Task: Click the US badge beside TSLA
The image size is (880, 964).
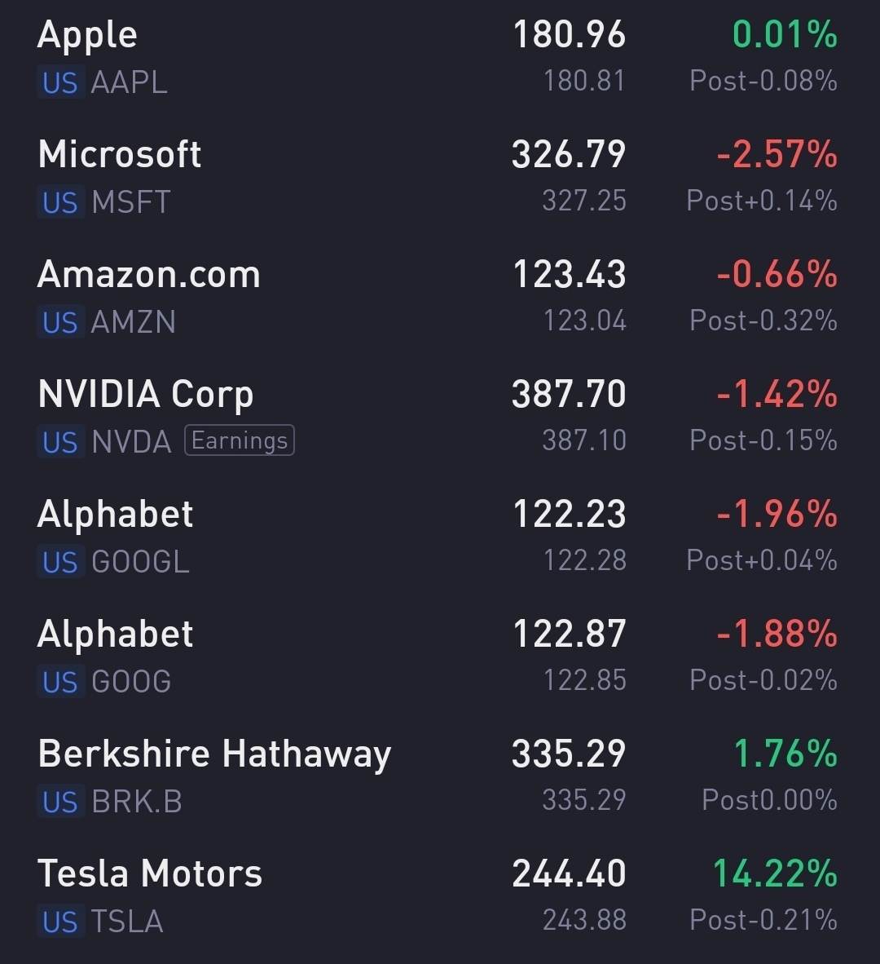Action: coord(60,922)
